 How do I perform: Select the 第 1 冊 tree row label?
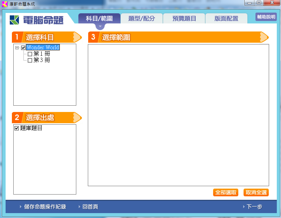pyautogui.click(x=42, y=54)
